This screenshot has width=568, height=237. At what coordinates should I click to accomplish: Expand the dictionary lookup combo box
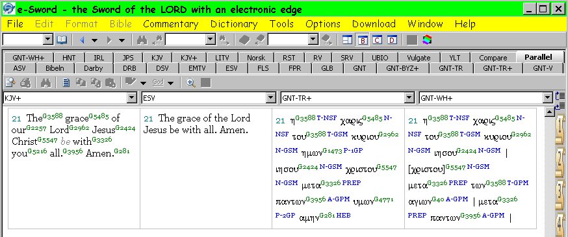(x=313, y=40)
